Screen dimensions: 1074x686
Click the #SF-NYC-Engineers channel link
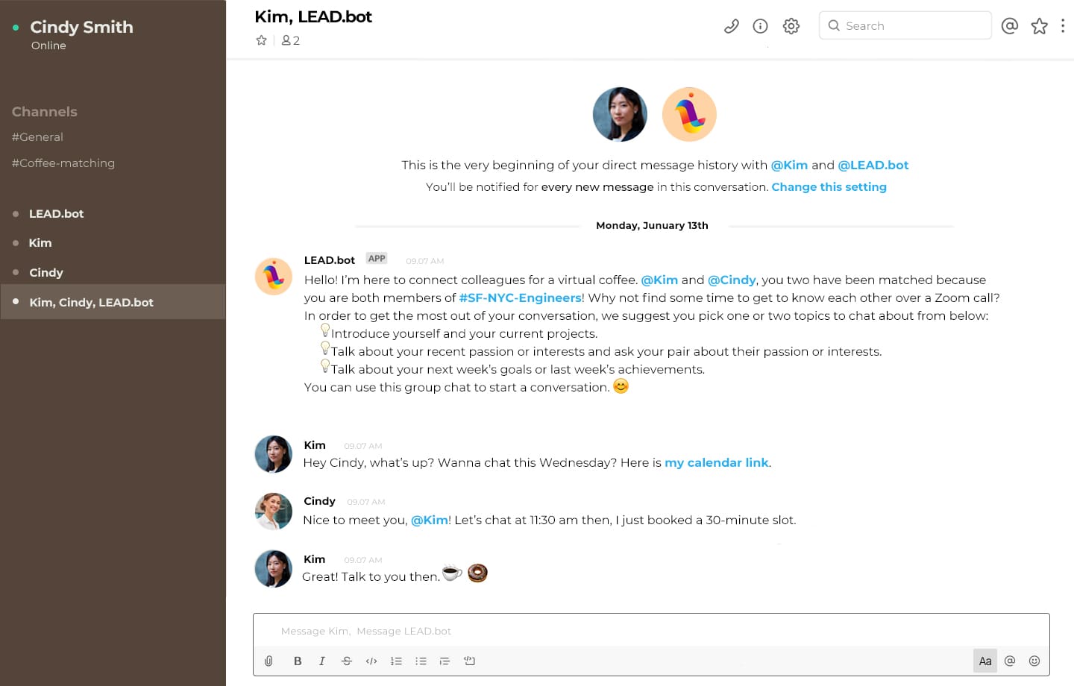(x=520, y=298)
